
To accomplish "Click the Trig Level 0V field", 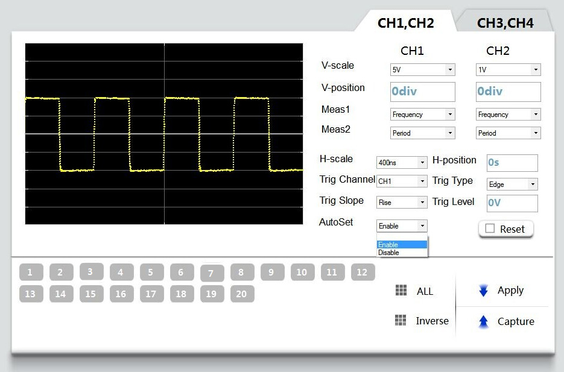I will (512, 203).
